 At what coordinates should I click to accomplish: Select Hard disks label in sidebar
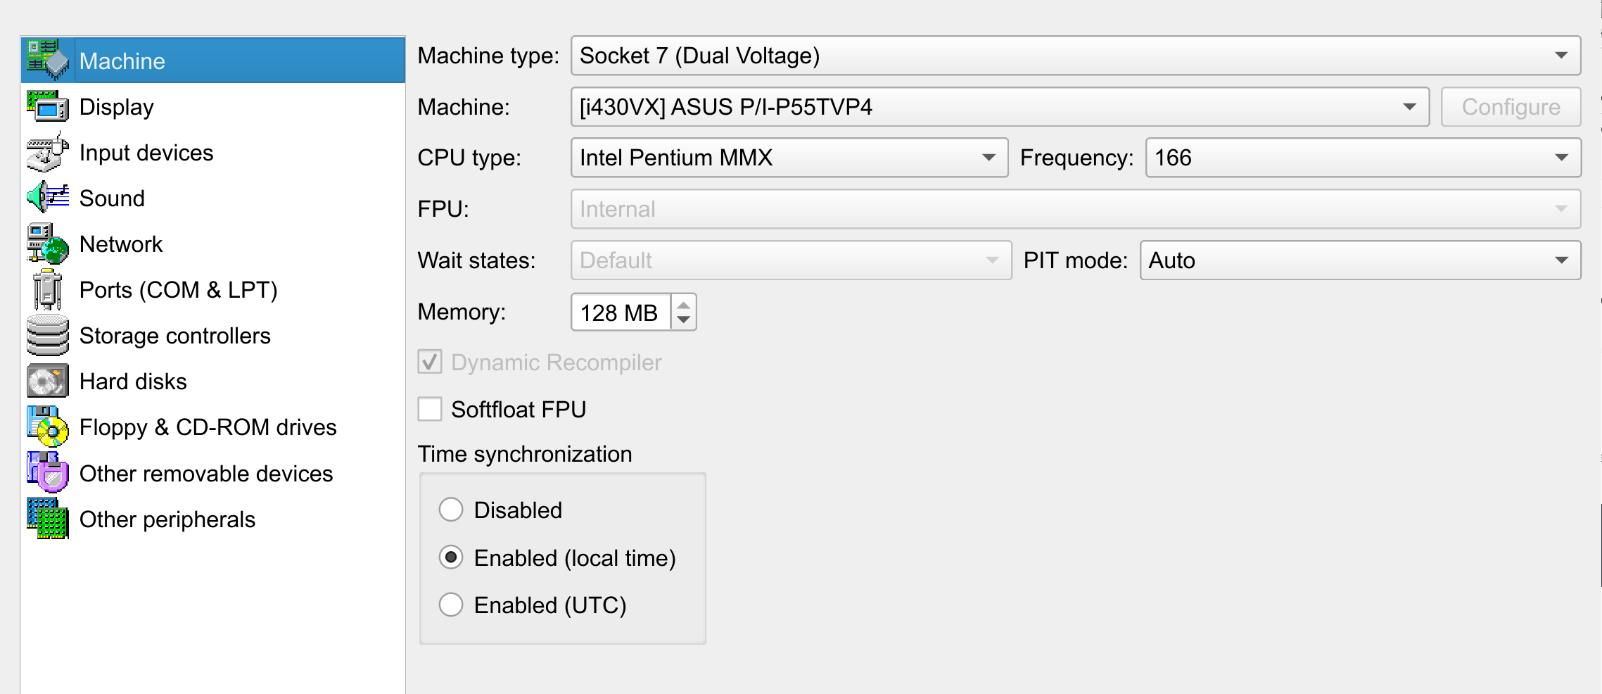pos(133,381)
